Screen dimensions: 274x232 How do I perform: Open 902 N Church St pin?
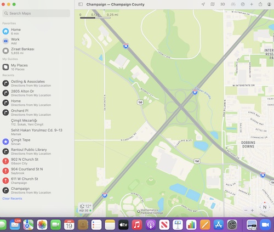[x=37, y=161]
